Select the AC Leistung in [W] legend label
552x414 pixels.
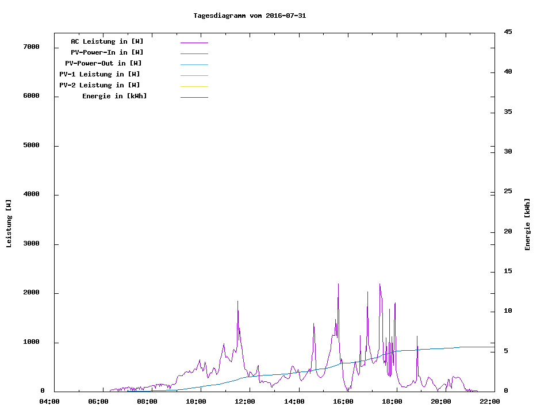tap(107, 41)
